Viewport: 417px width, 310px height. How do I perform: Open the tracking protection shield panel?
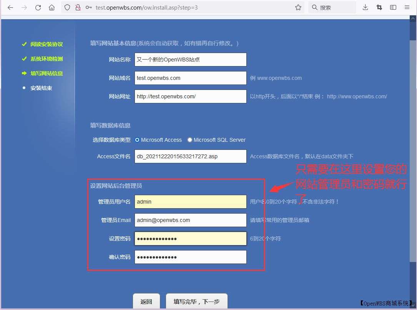66,7
